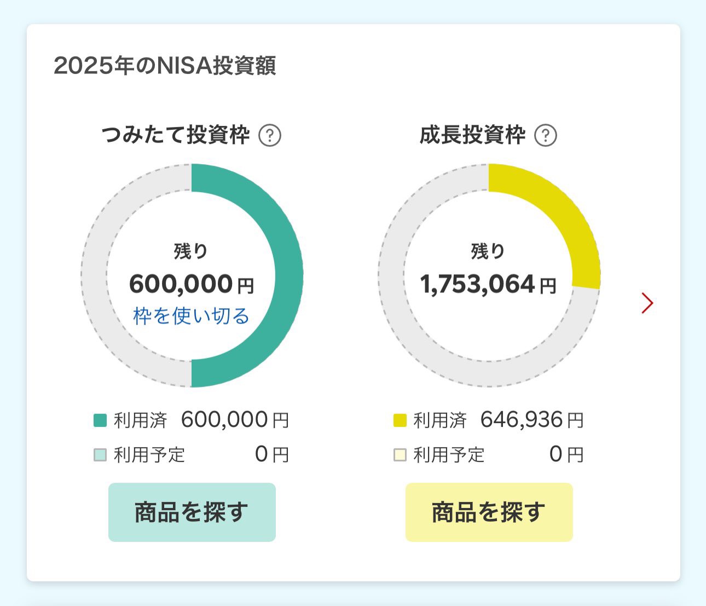This screenshot has height=606, width=706.
Task: Click the gray 利用予定 legend square under つみたて投資枠
Action: [x=101, y=453]
